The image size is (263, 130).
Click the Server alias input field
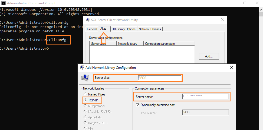click(159, 78)
